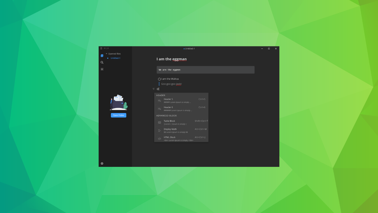378x213 pixels.
Task: Click the Untitled-1 title in the title bar
Action: pyautogui.click(x=190, y=49)
